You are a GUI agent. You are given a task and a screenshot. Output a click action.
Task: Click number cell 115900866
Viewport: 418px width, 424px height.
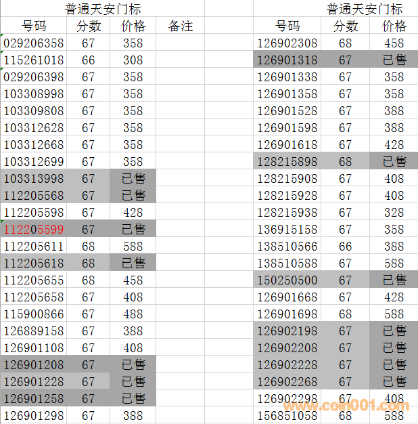click(x=34, y=314)
